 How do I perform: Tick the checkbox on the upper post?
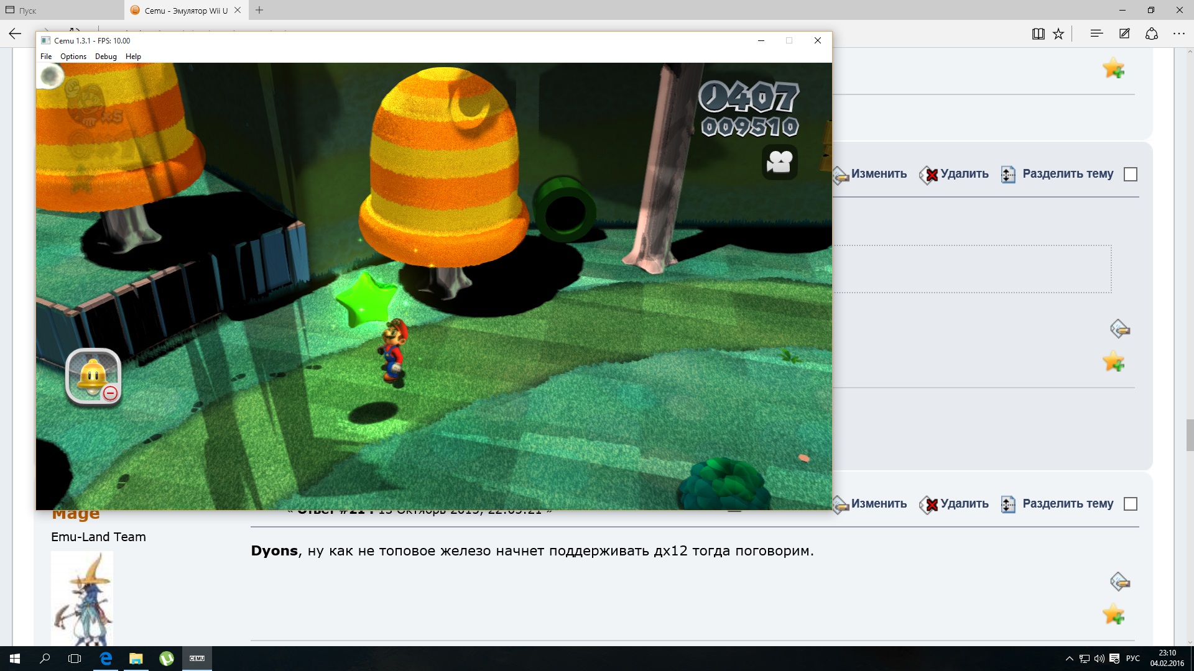tap(1131, 175)
